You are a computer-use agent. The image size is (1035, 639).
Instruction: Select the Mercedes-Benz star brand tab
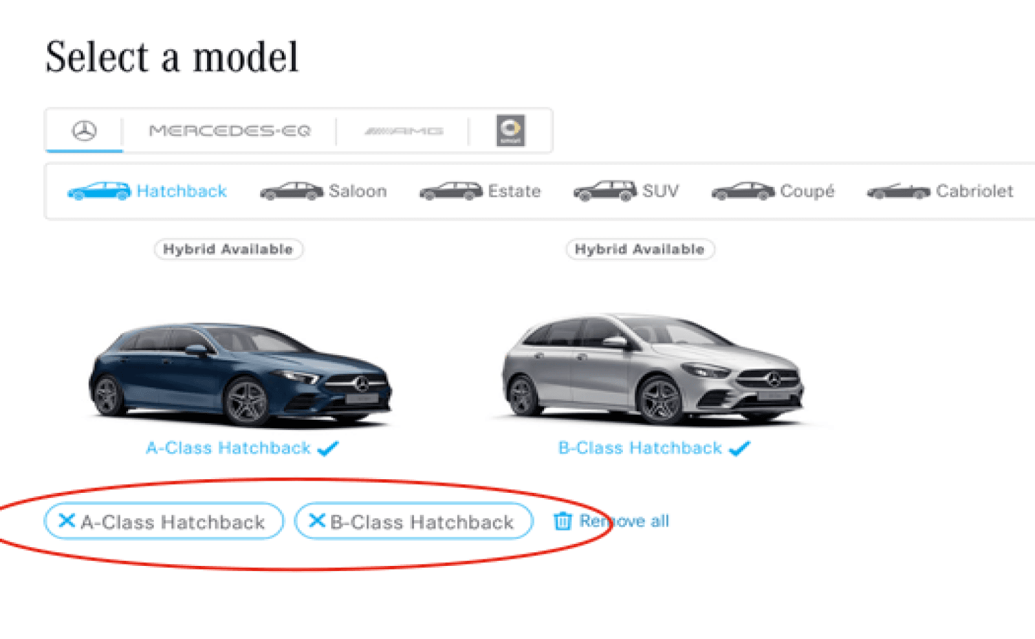click(84, 131)
